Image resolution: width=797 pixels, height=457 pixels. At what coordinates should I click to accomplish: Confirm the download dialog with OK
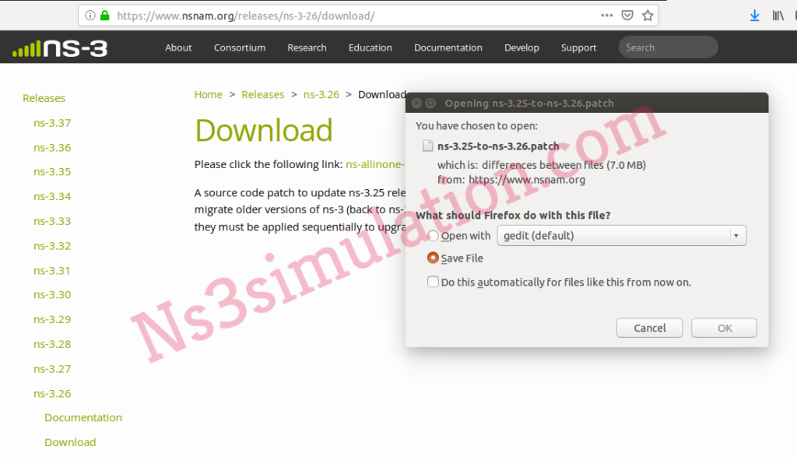725,328
